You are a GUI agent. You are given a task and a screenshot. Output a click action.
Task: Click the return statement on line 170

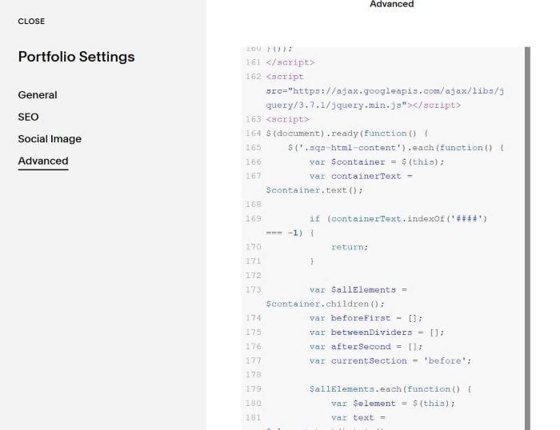(350, 247)
